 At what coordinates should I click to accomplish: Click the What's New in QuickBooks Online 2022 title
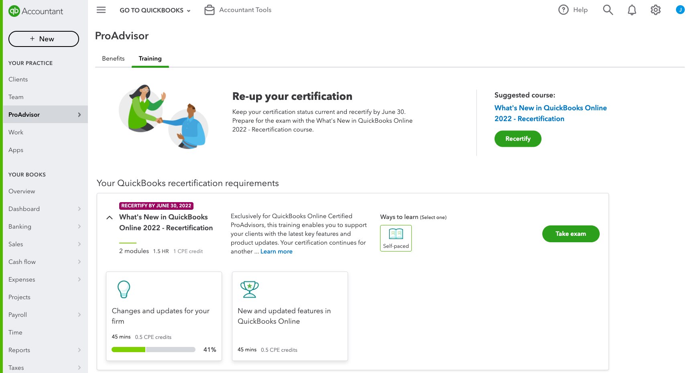click(166, 222)
